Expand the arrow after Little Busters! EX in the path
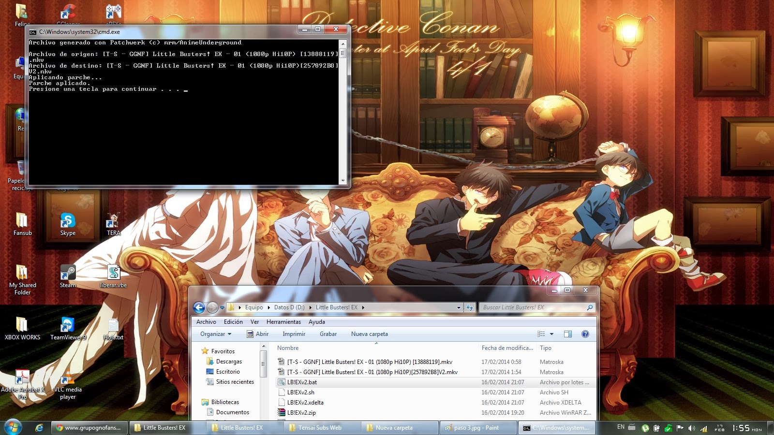 (363, 307)
